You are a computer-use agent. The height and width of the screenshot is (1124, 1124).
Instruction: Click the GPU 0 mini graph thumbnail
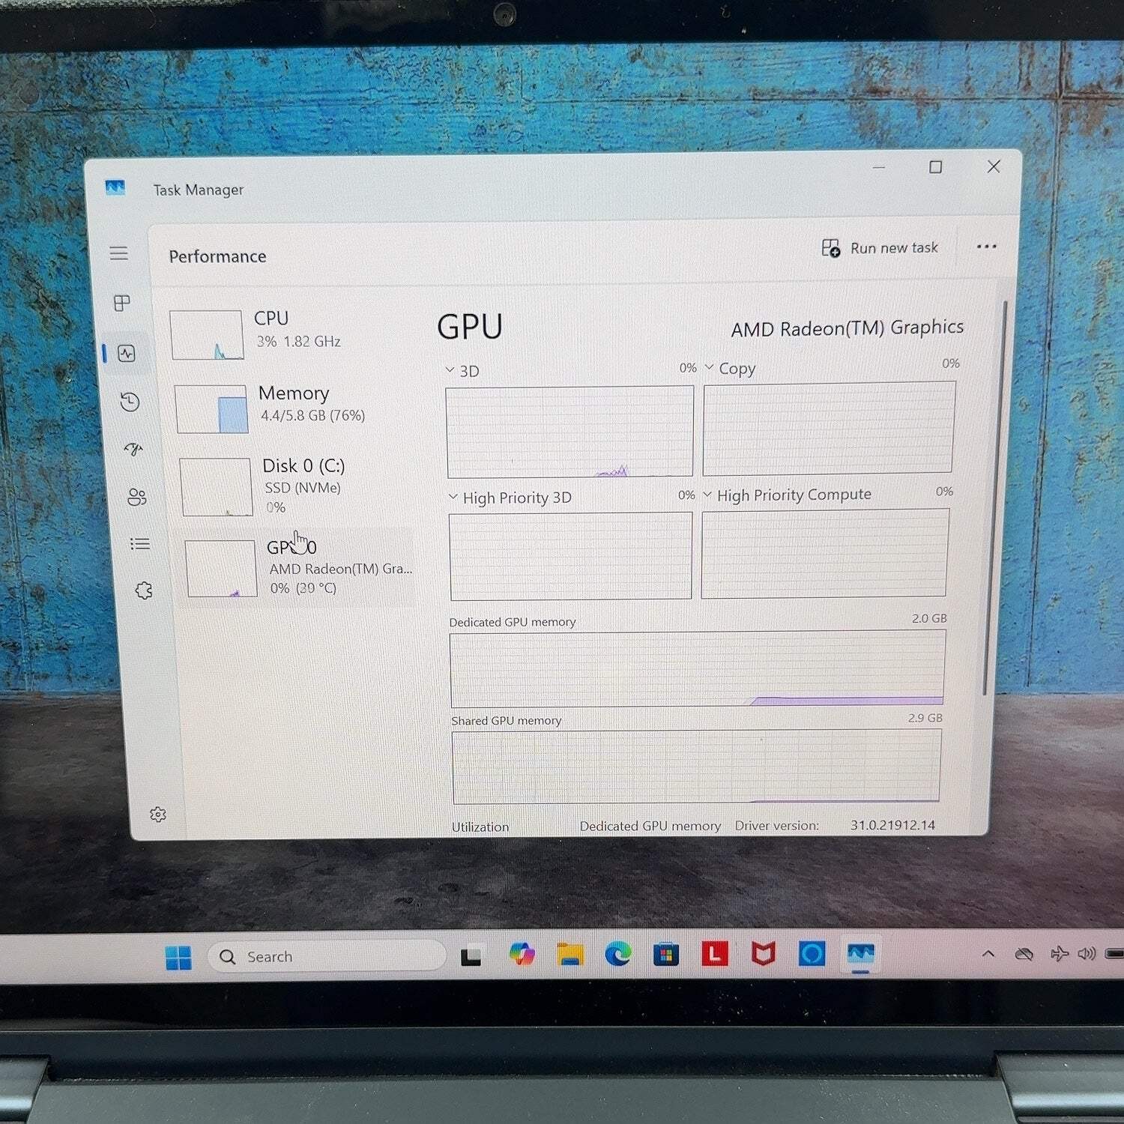tap(221, 569)
